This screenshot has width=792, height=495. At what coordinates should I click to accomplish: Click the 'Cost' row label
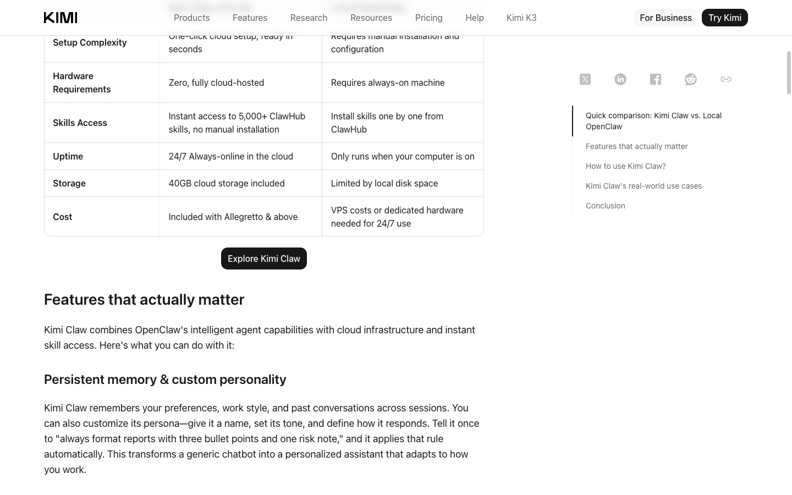[62, 217]
